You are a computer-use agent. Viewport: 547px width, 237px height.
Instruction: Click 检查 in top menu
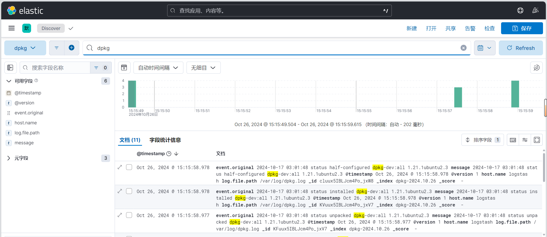[490, 28]
